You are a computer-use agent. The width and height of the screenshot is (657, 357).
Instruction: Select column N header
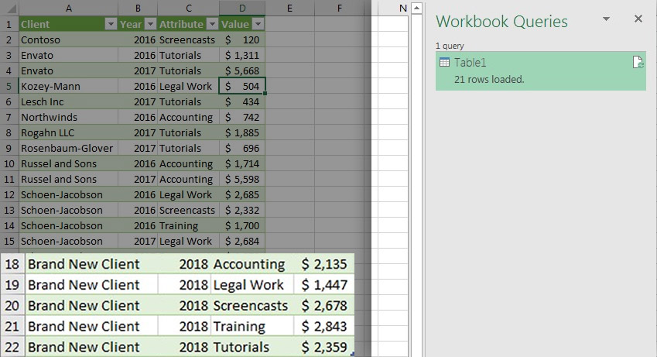[402, 8]
